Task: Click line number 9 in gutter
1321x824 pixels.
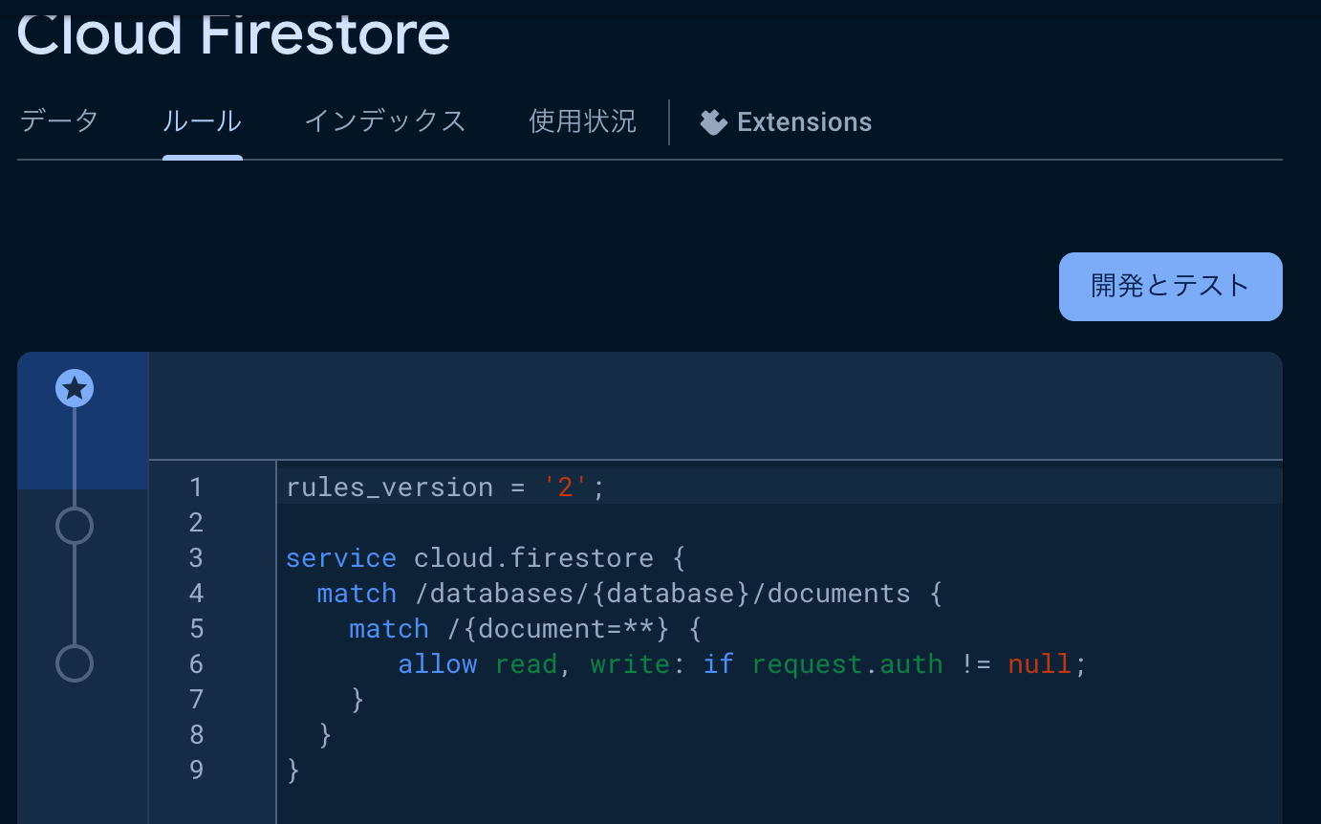Action: [x=196, y=770]
